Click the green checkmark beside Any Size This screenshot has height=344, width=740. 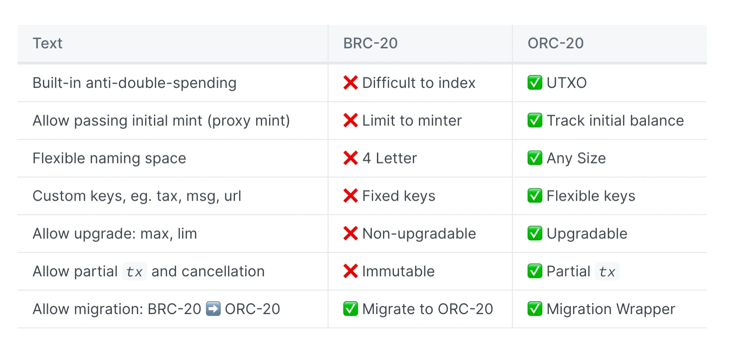pyautogui.click(x=535, y=158)
